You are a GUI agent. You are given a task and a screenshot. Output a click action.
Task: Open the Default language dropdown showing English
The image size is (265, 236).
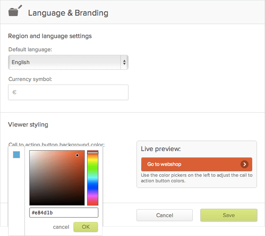pyautogui.click(x=64, y=62)
